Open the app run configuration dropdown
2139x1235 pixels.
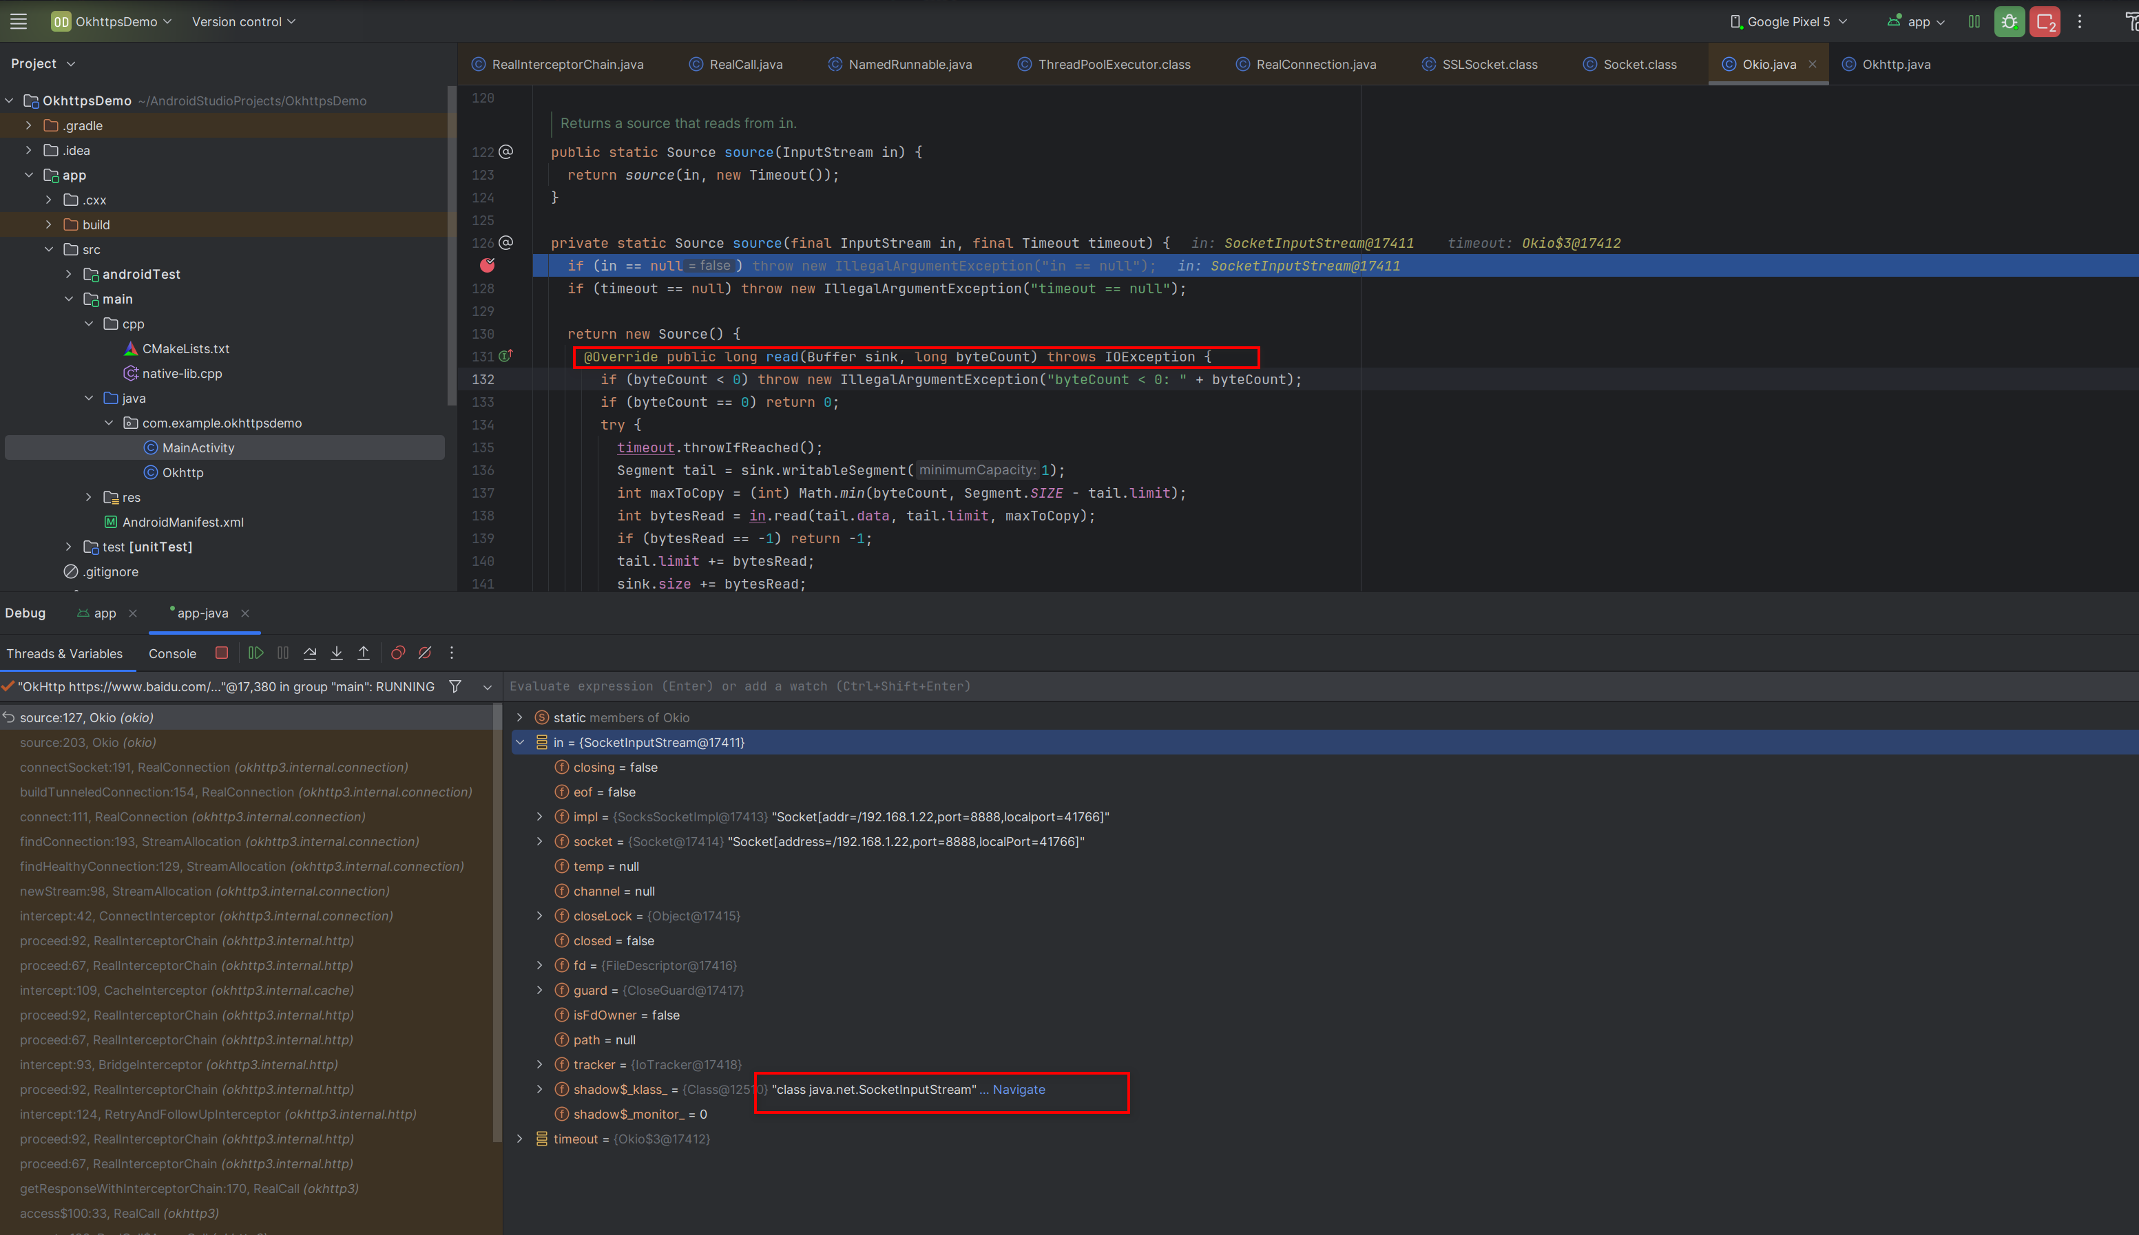point(1916,22)
